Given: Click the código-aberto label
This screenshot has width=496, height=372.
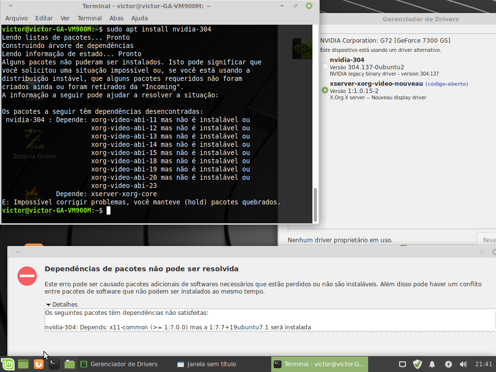Looking at the screenshot, I should [x=447, y=84].
